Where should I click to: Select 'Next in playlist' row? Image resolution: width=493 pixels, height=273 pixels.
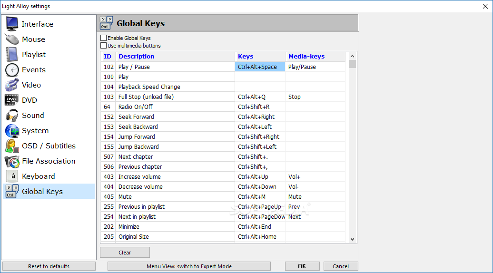tap(223, 217)
